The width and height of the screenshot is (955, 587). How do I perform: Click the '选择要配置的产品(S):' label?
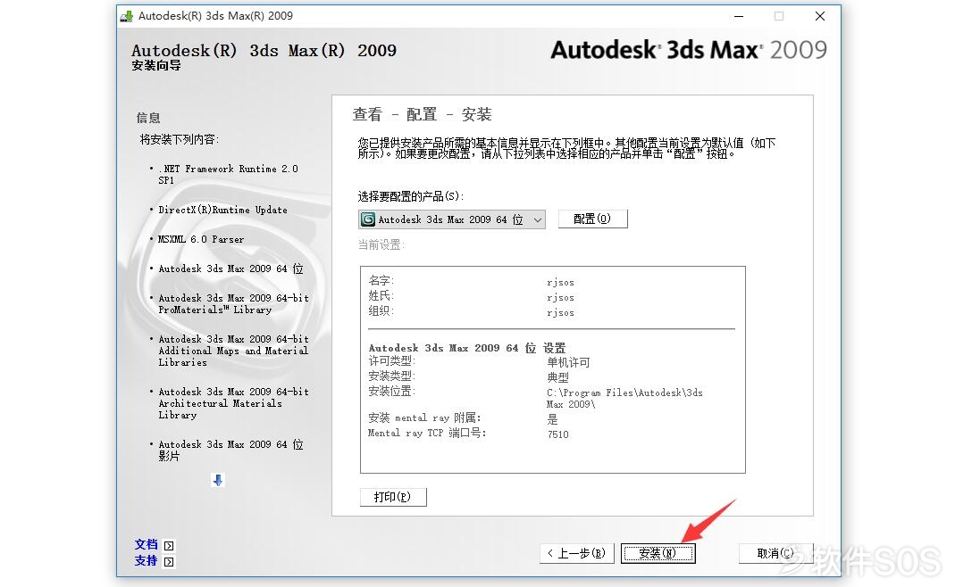(x=411, y=196)
